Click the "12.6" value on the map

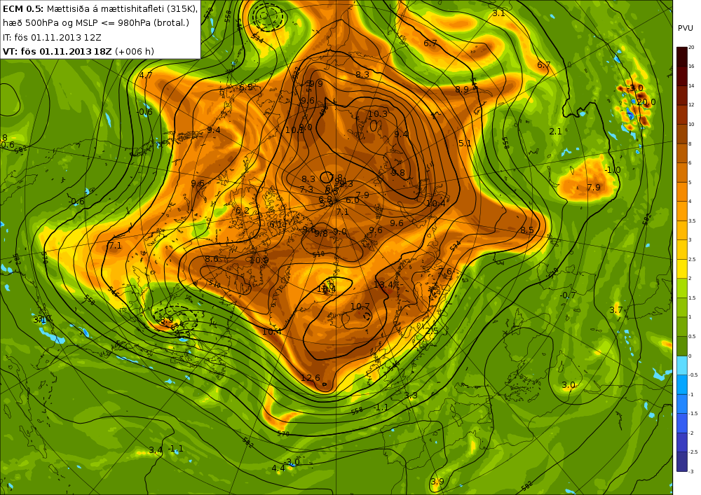click(311, 378)
